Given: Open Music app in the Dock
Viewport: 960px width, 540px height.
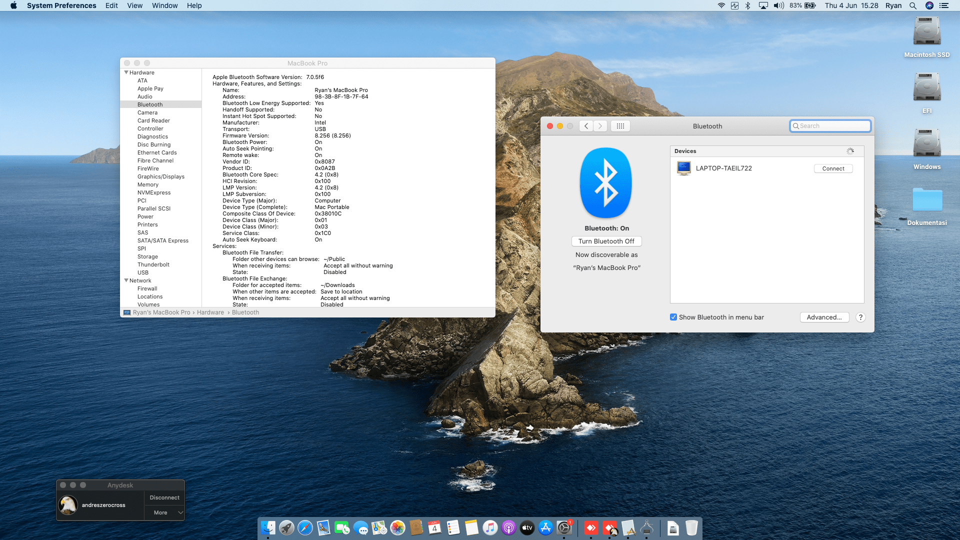Looking at the screenshot, I should coord(490,527).
